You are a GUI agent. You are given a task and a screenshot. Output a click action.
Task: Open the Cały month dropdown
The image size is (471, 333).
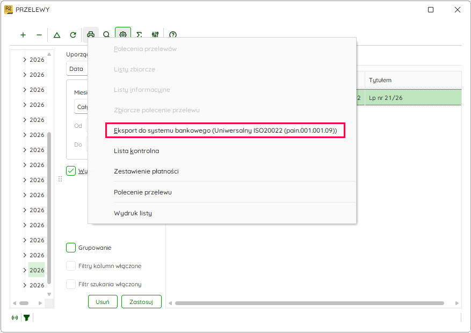tap(81, 107)
